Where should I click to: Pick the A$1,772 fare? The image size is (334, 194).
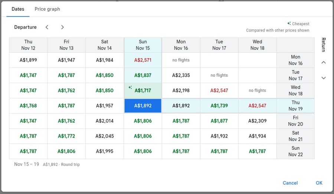click(x=66, y=136)
